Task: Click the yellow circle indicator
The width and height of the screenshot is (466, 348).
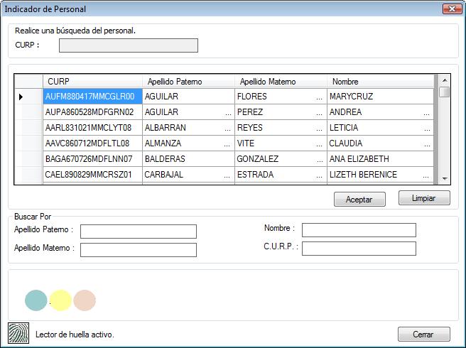Action: [x=60, y=300]
